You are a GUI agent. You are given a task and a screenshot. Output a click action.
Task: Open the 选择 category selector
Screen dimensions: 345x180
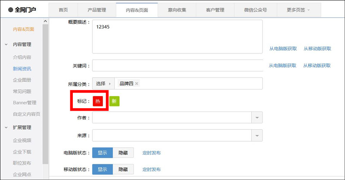coord(103,84)
